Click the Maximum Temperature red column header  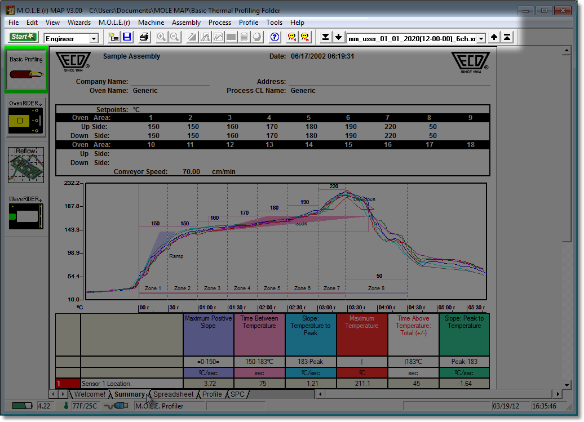[362, 335]
